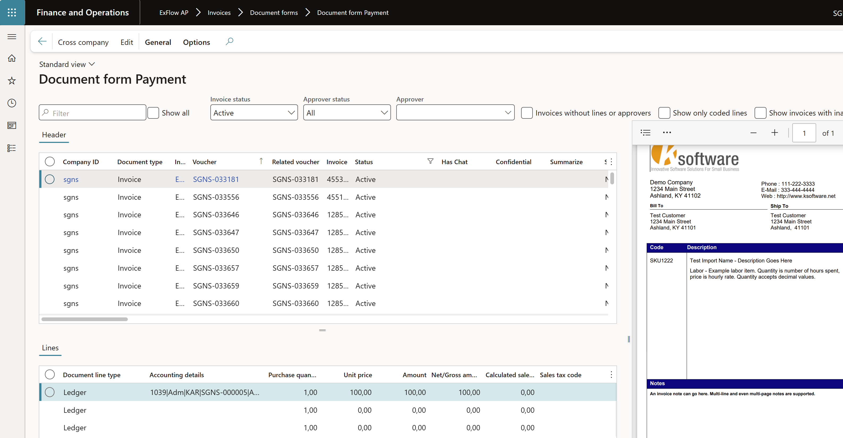Select the SGNS-033181 row radio button

tap(50, 179)
